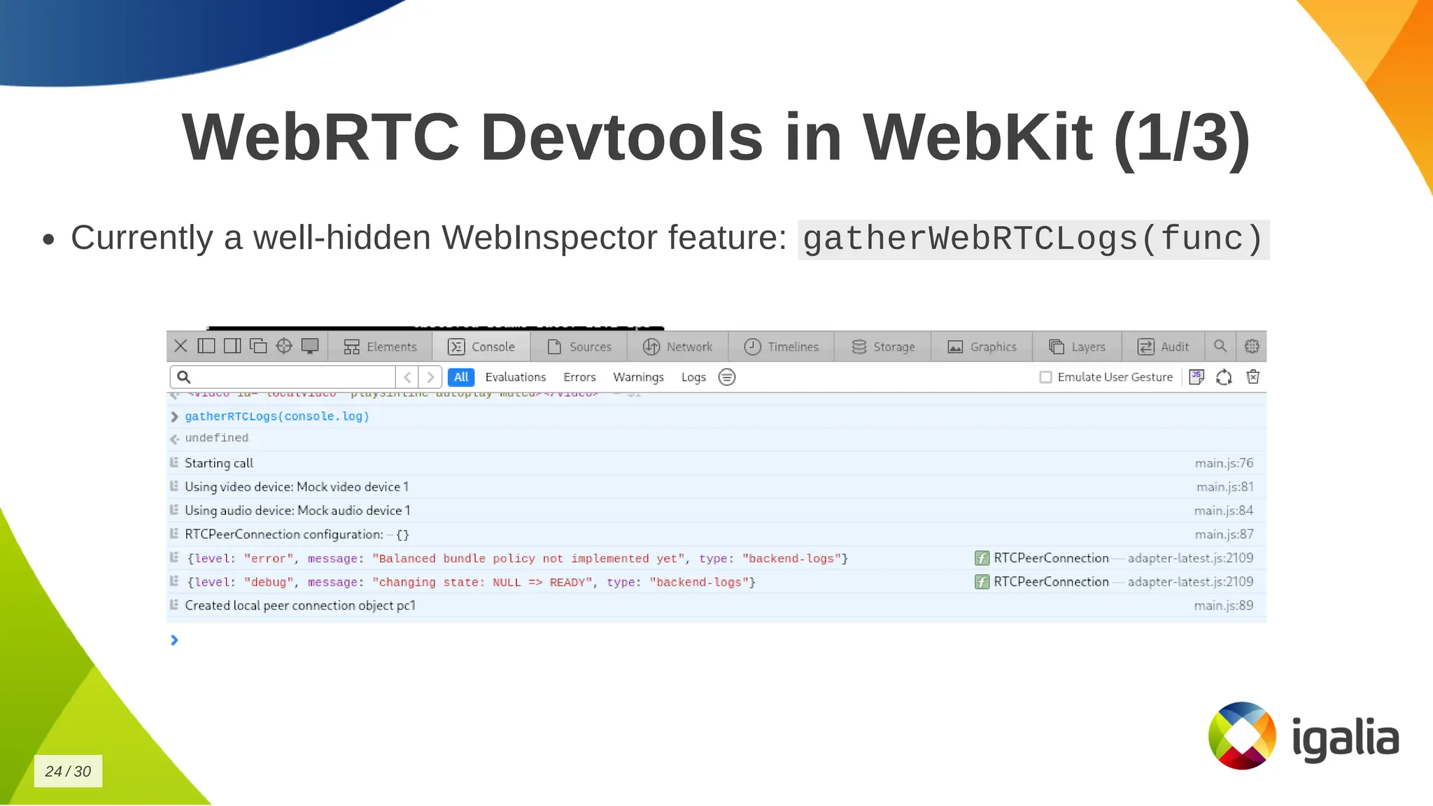
Task: Click function icon on the debug log row
Action: [982, 582]
